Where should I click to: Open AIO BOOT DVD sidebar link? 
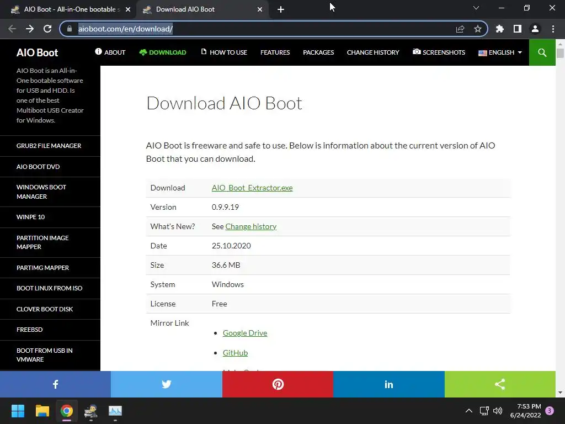[x=38, y=167]
